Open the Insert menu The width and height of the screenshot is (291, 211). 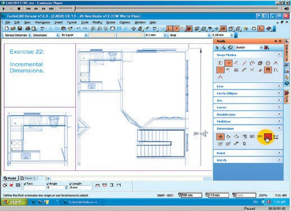point(58,23)
